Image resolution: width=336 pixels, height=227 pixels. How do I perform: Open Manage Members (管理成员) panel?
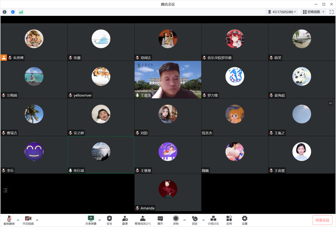pos(143,220)
